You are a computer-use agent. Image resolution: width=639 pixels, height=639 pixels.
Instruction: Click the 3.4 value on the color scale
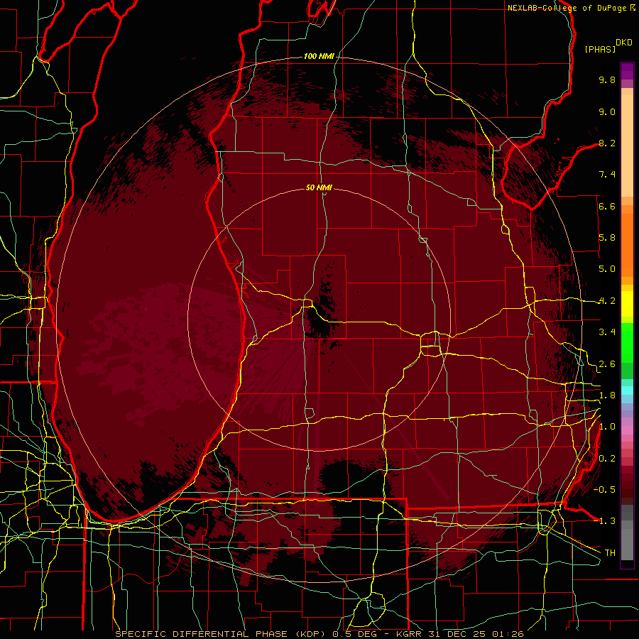(x=607, y=332)
